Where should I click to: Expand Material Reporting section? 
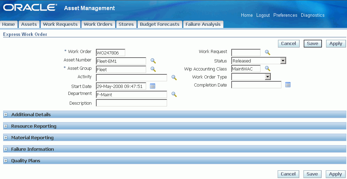[6, 138]
